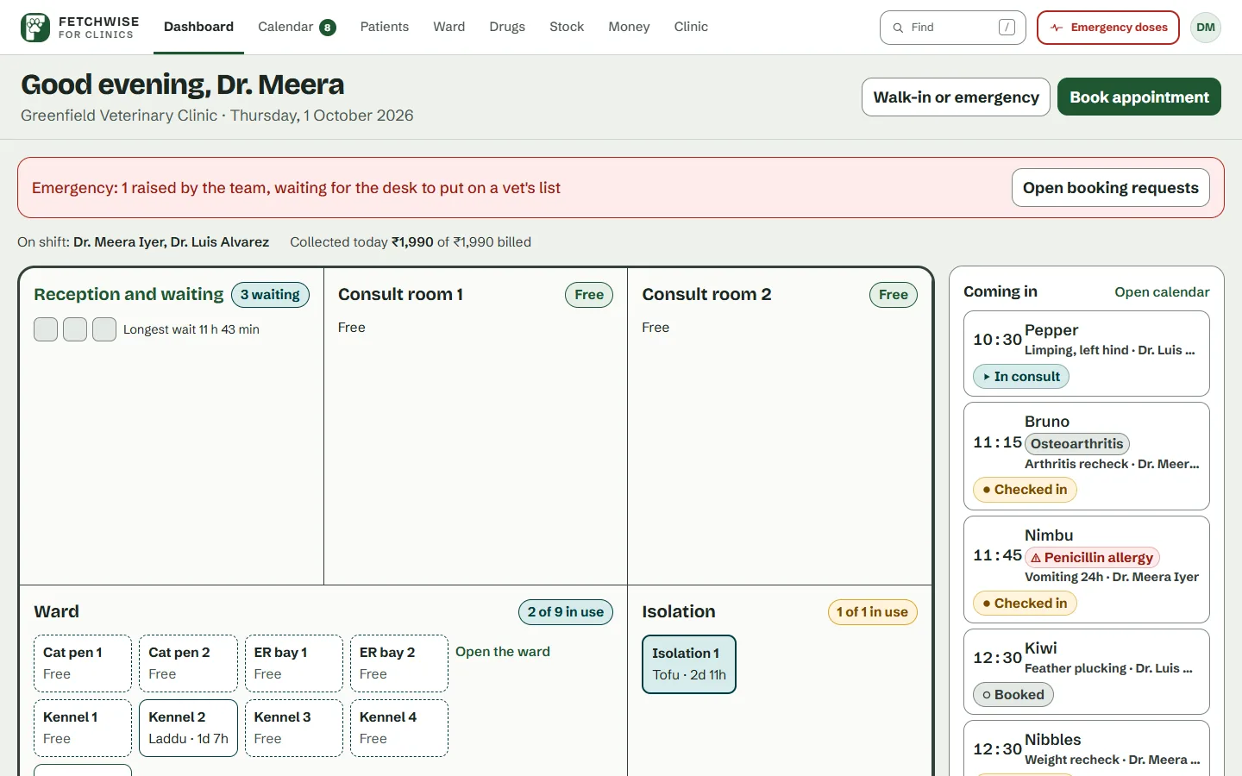The height and width of the screenshot is (776, 1242).
Task: Go to the Stock tab
Action: click(x=567, y=27)
